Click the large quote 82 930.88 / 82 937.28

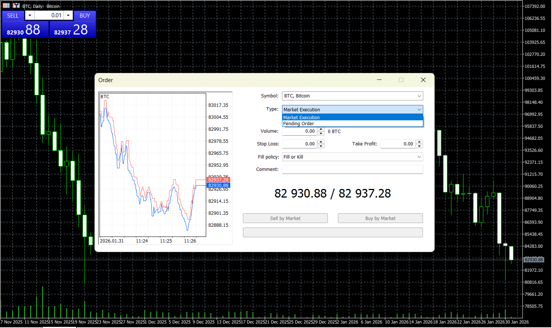point(333,193)
